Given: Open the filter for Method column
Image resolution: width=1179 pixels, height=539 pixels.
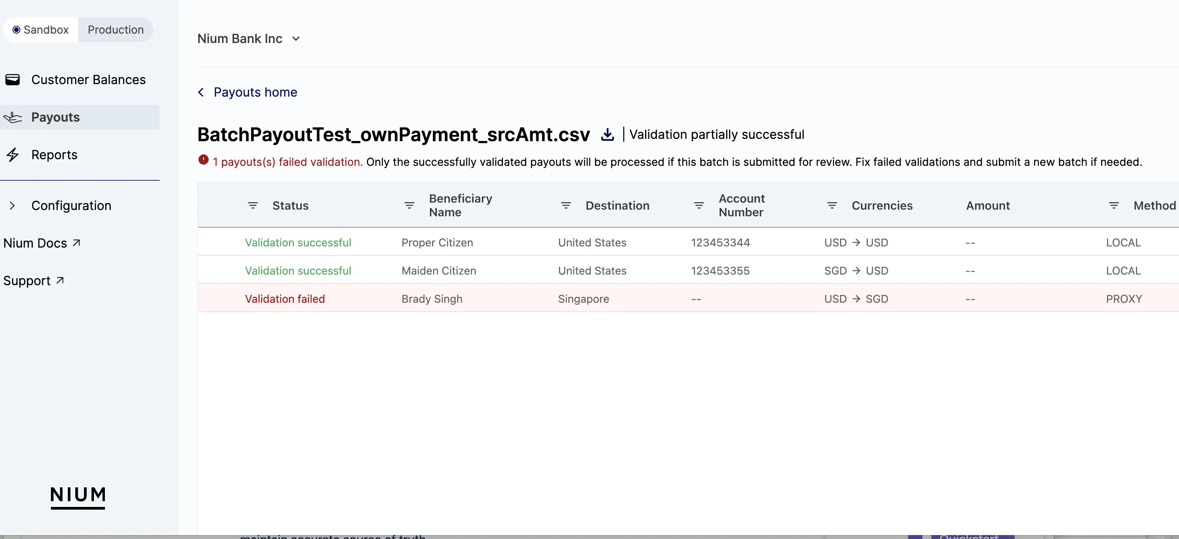Looking at the screenshot, I should pyautogui.click(x=1114, y=206).
